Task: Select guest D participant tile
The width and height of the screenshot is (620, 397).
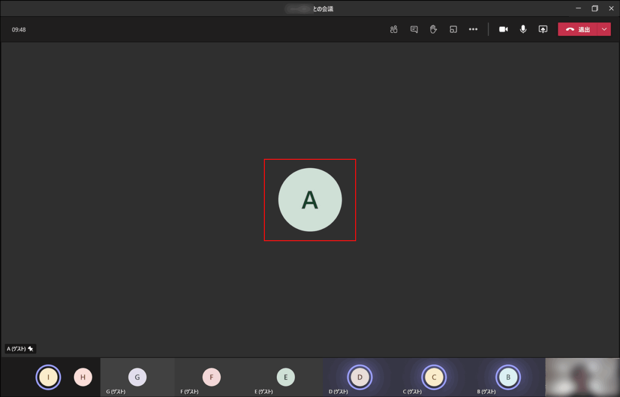Action: 360,378
